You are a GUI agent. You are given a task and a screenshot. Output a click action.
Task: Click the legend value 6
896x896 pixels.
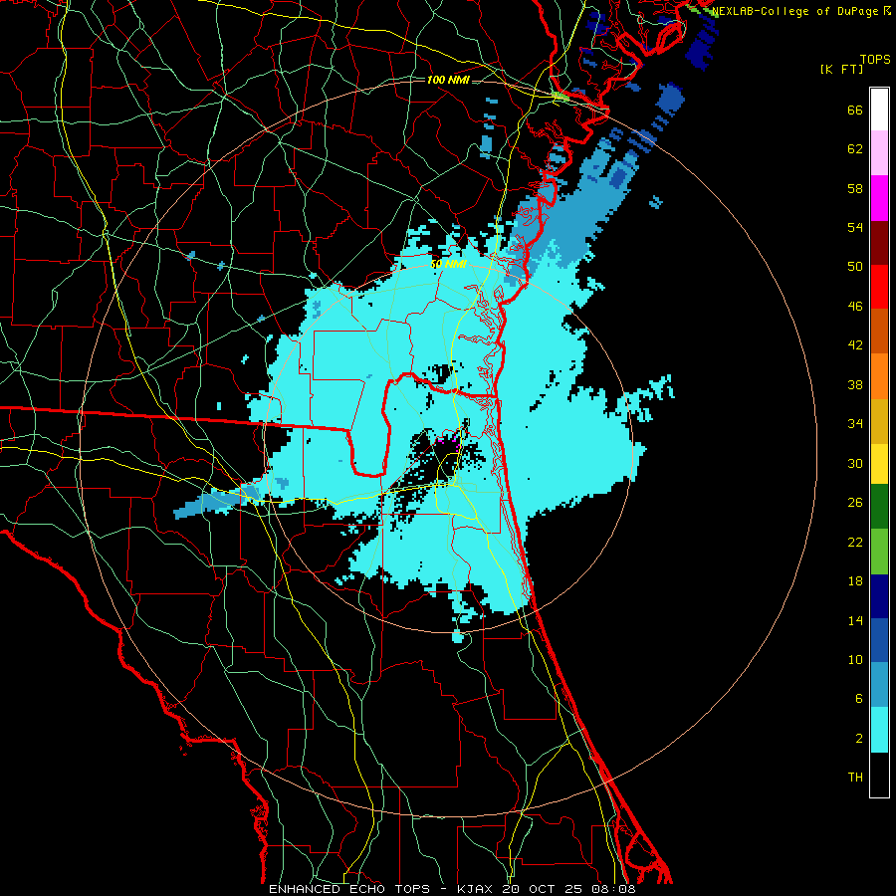point(859,698)
